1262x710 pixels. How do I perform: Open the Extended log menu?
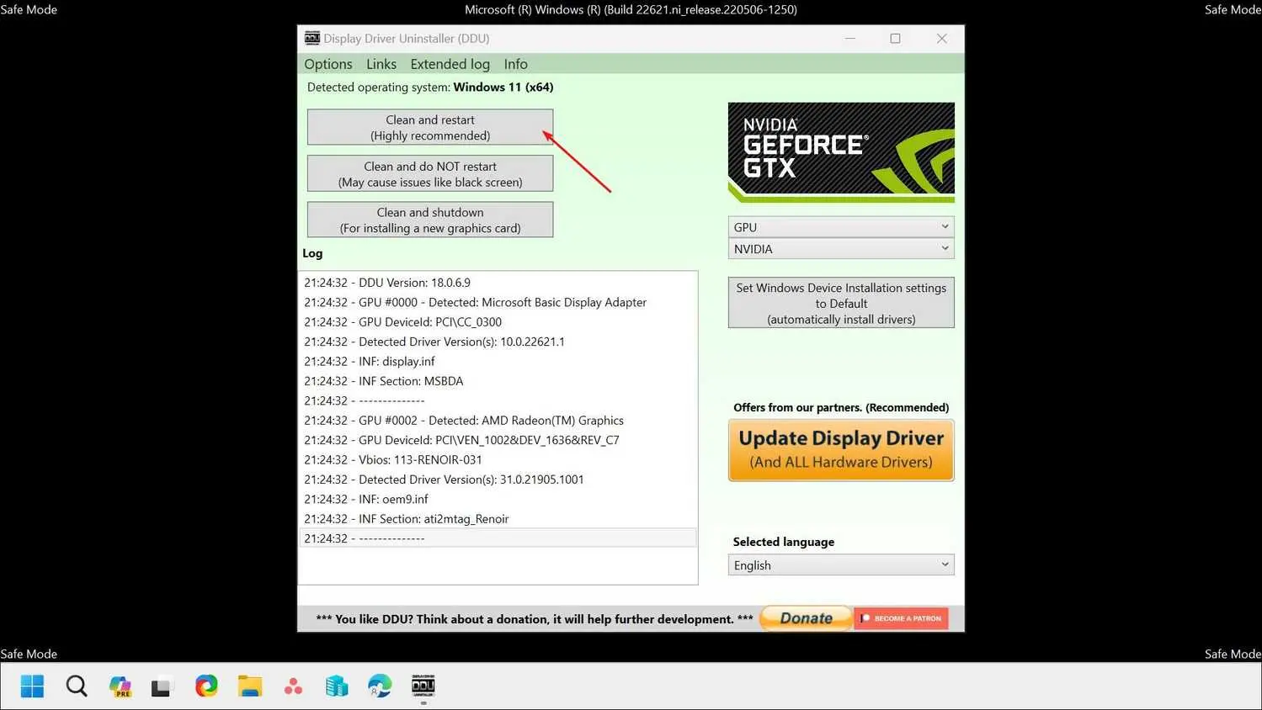pyautogui.click(x=450, y=64)
